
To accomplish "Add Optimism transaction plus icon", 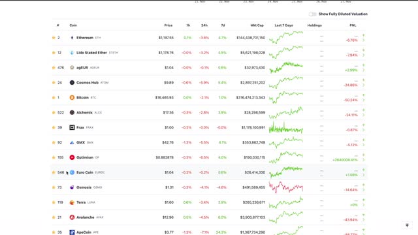I will tap(363, 155).
